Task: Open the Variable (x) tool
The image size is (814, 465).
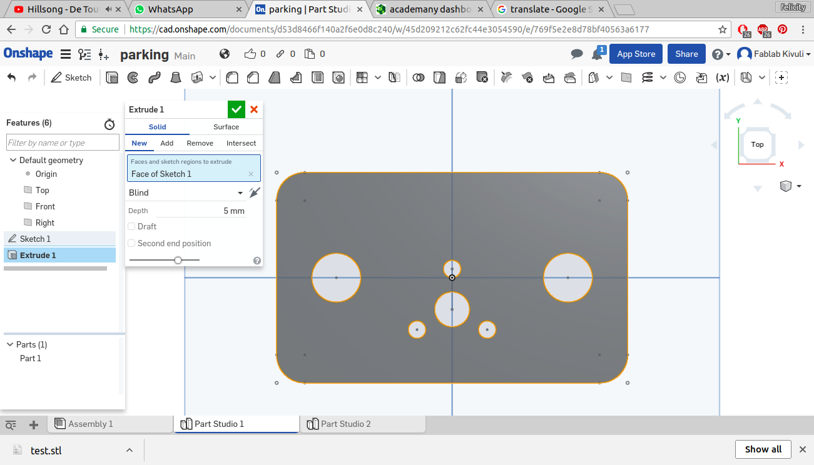Action: tap(722, 77)
